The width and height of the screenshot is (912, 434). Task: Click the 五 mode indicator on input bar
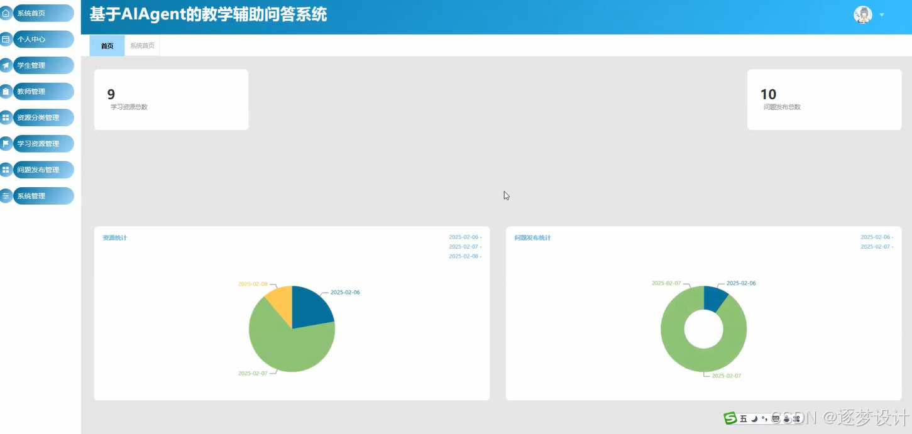click(744, 418)
